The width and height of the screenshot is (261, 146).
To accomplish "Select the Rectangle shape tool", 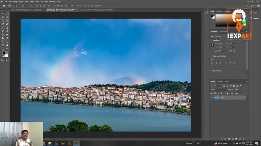I will (3, 45).
